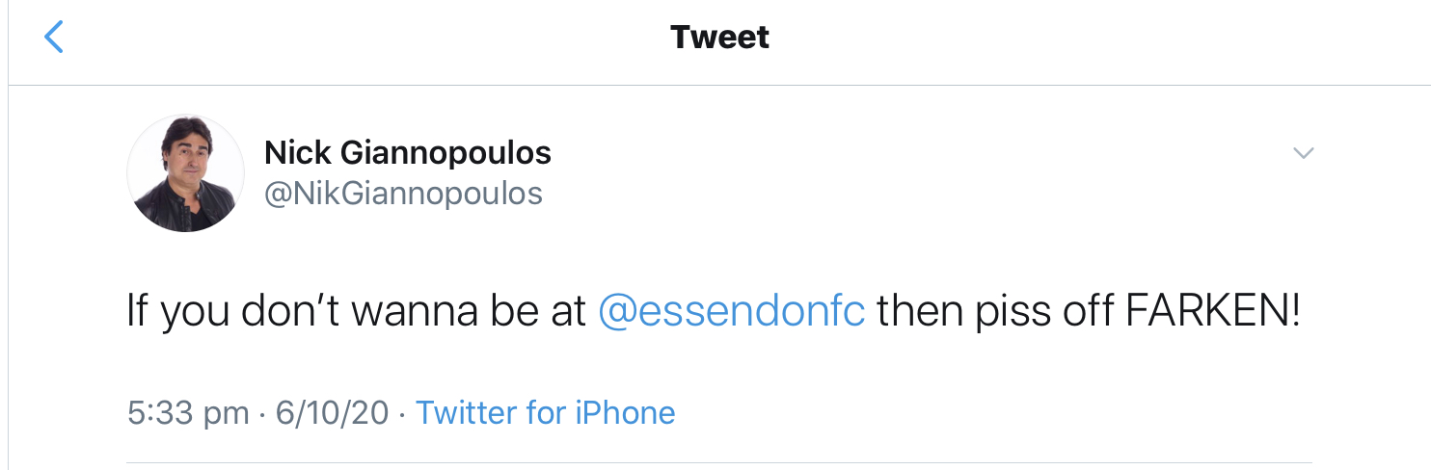Click the word iPhone in source label
Image resolution: width=1431 pixels, height=470 pixels.
pyautogui.click(x=625, y=413)
